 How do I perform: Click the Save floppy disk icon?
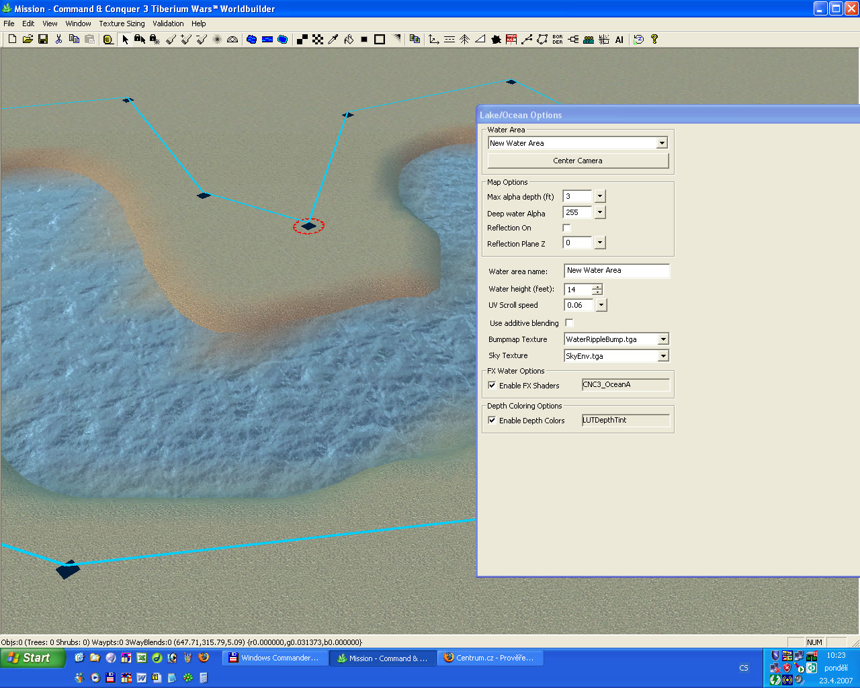click(43, 40)
